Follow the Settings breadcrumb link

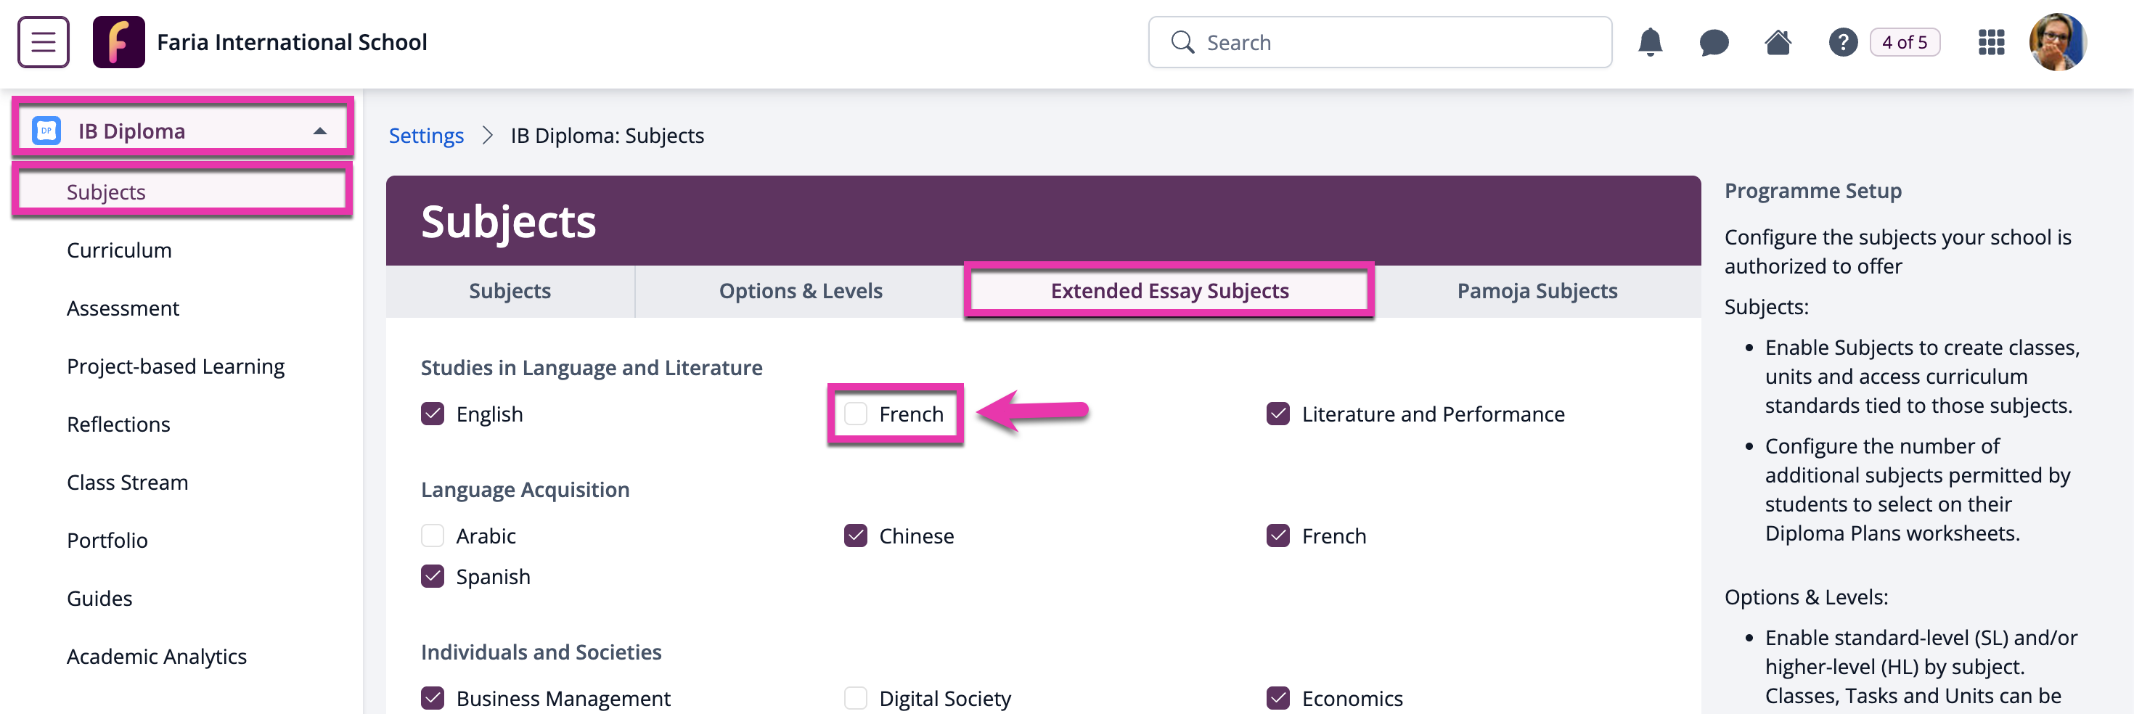click(x=426, y=135)
